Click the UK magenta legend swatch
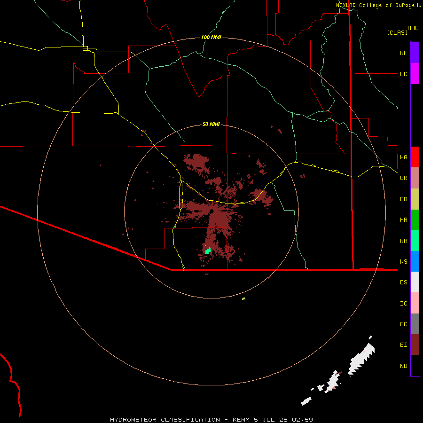Viewport: 423px width, 423px height. (415, 74)
